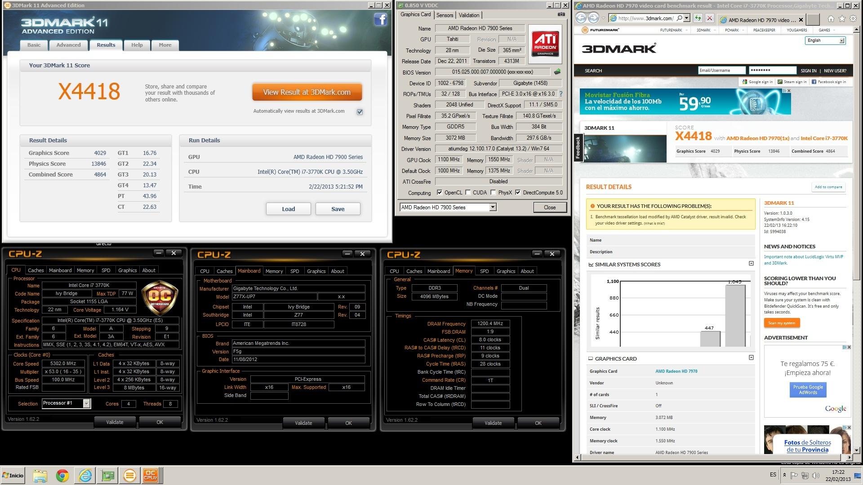Click Validate in the Mainboard CPU-Z window
Screen dimensions: 863x485
pyautogui.click(x=303, y=423)
